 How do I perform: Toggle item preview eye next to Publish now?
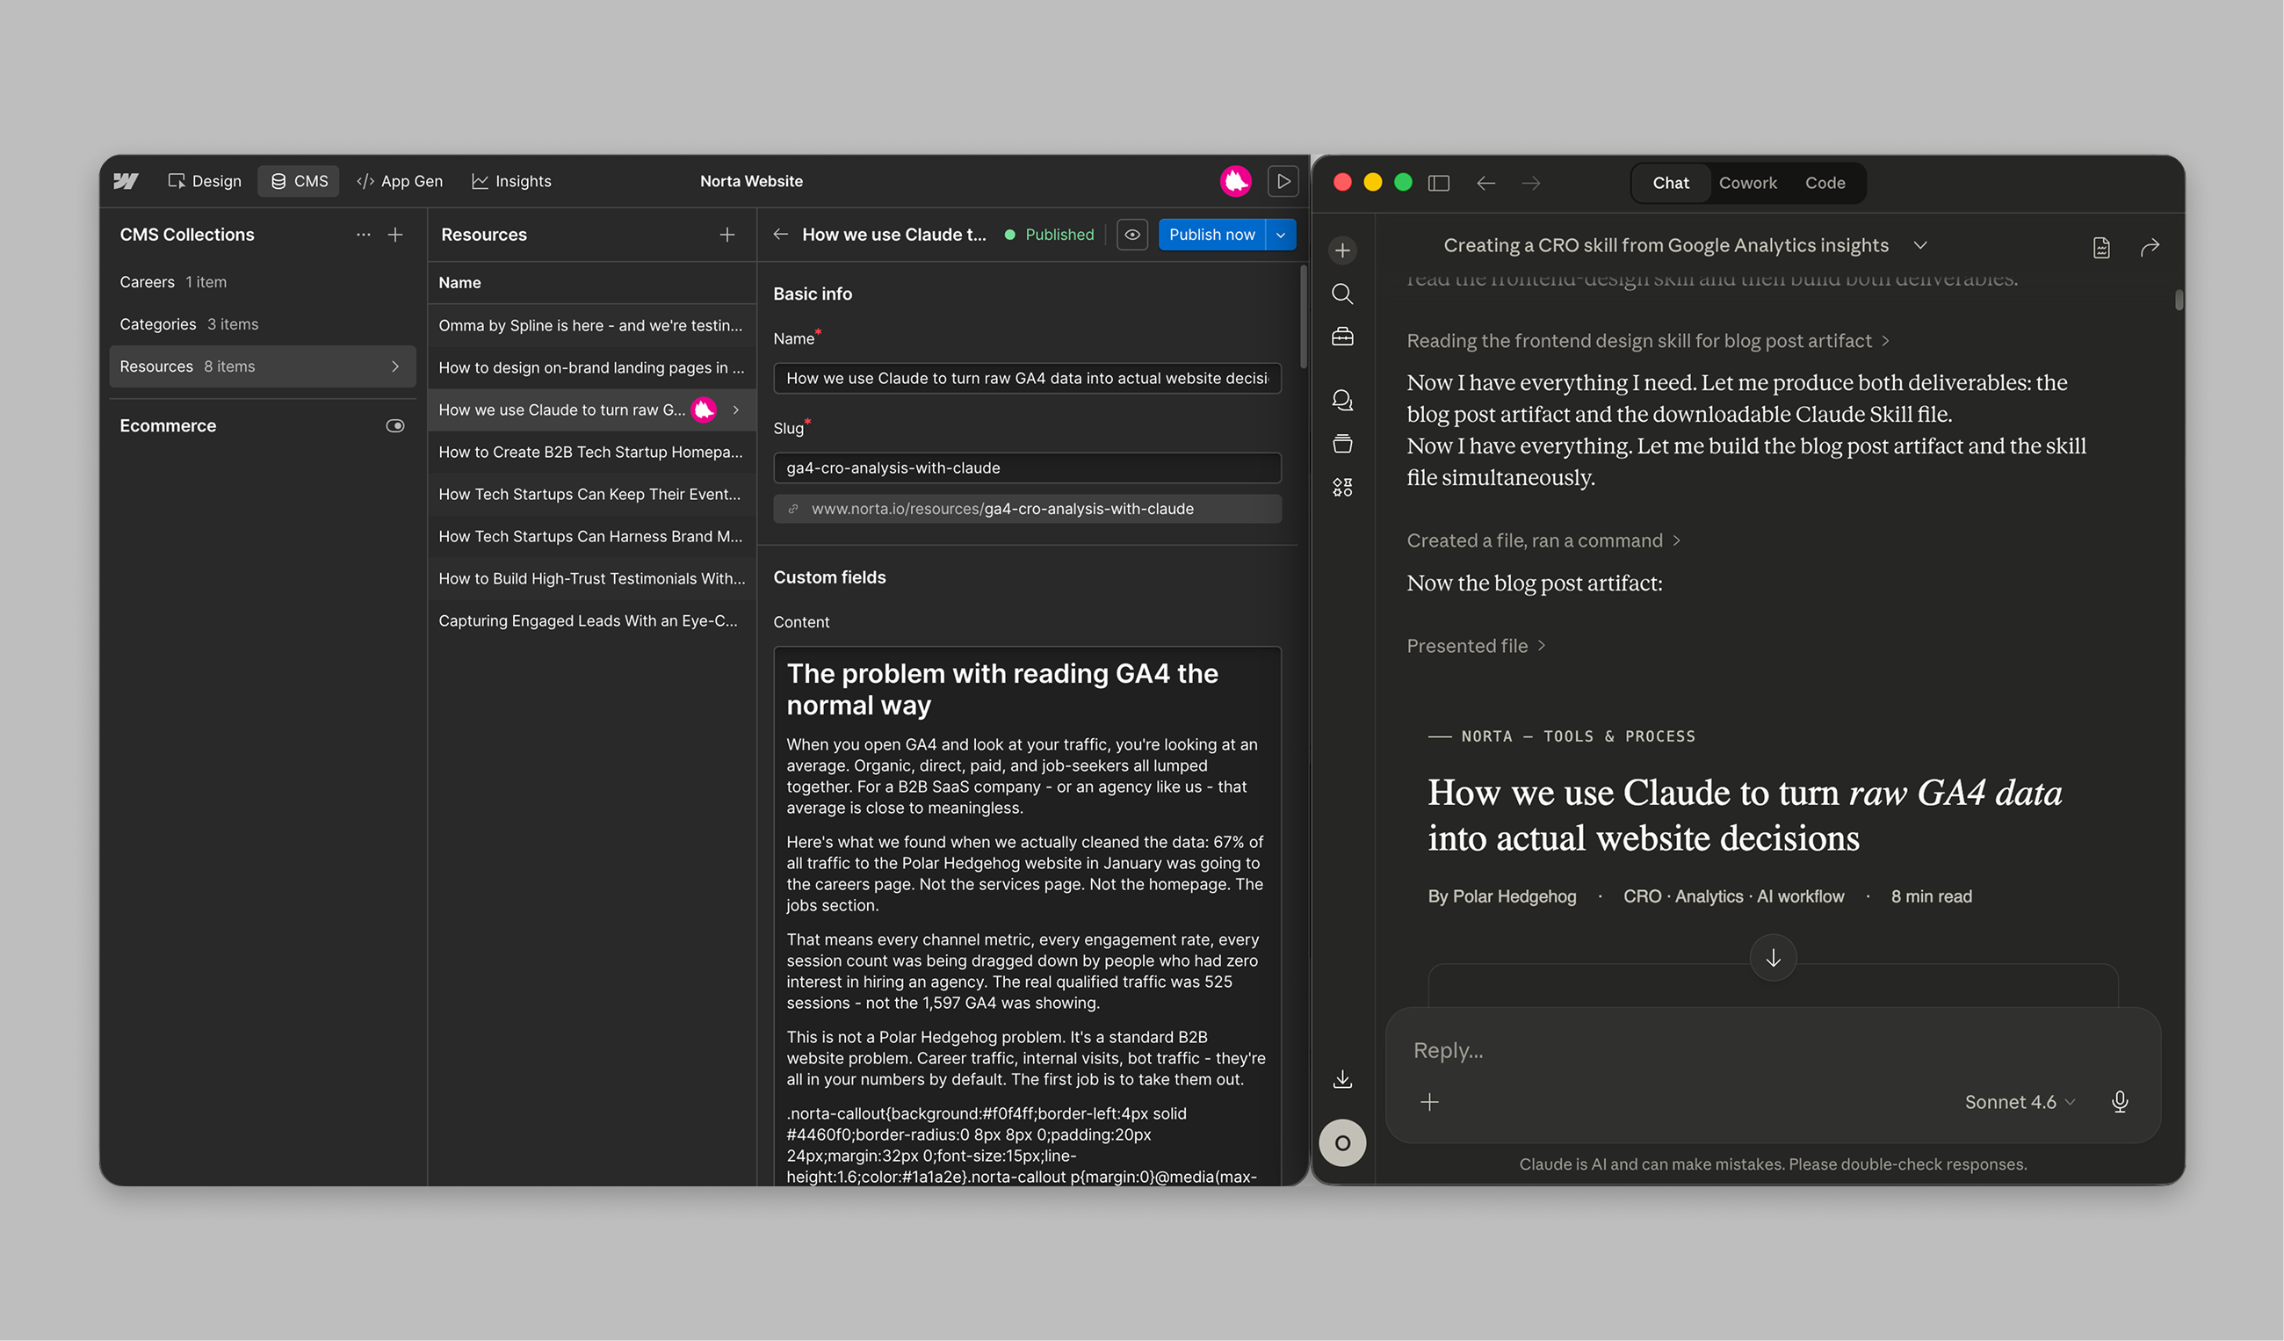coord(1132,234)
